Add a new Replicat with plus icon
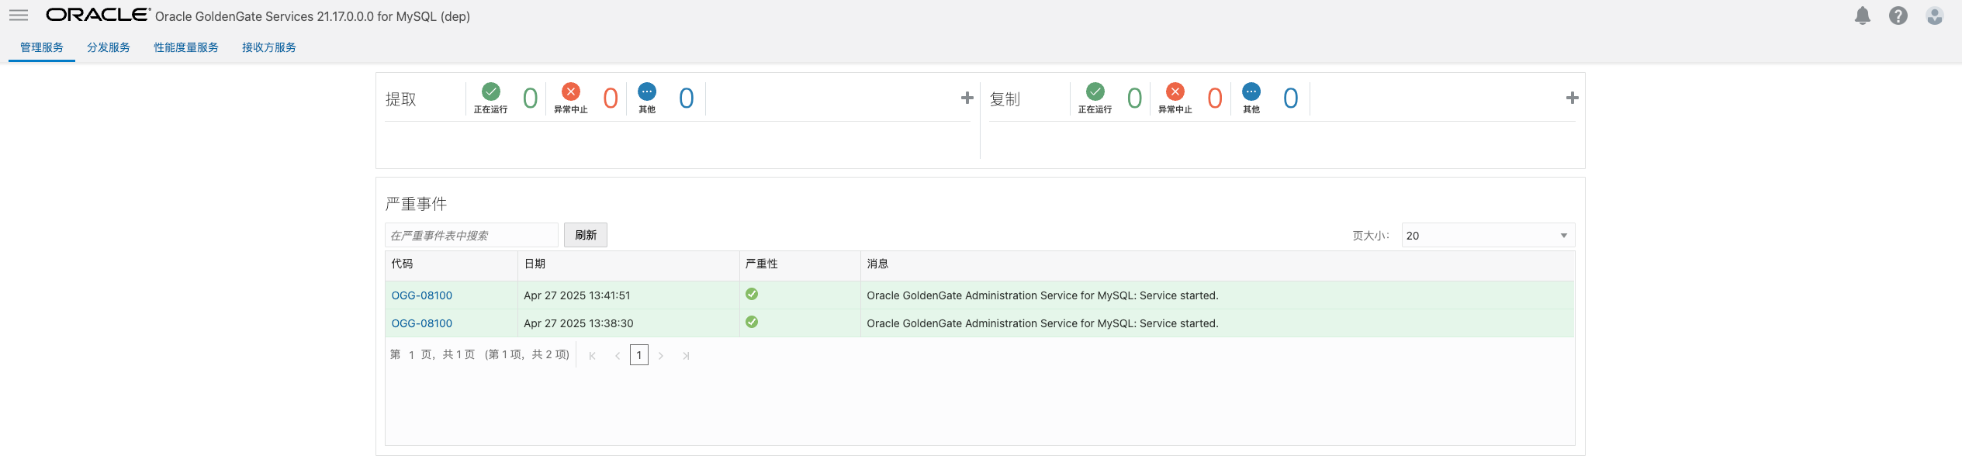This screenshot has height=466, width=1962. pyautogui.click(x=1572, y=98)
